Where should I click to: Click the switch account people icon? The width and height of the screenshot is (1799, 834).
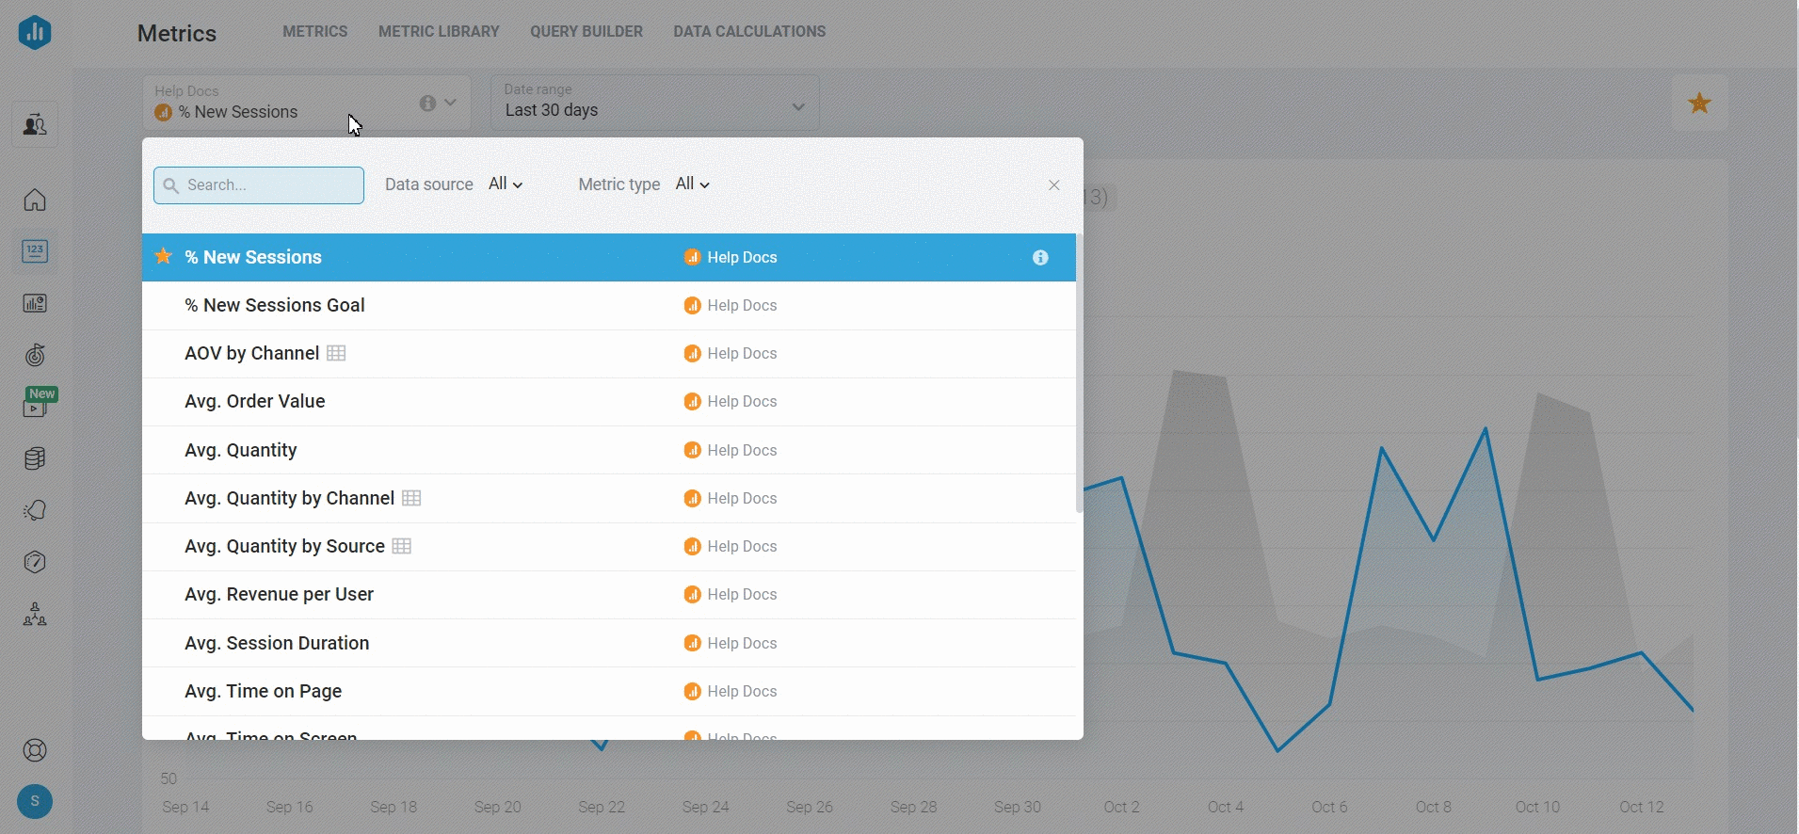[x=35, y=124]
